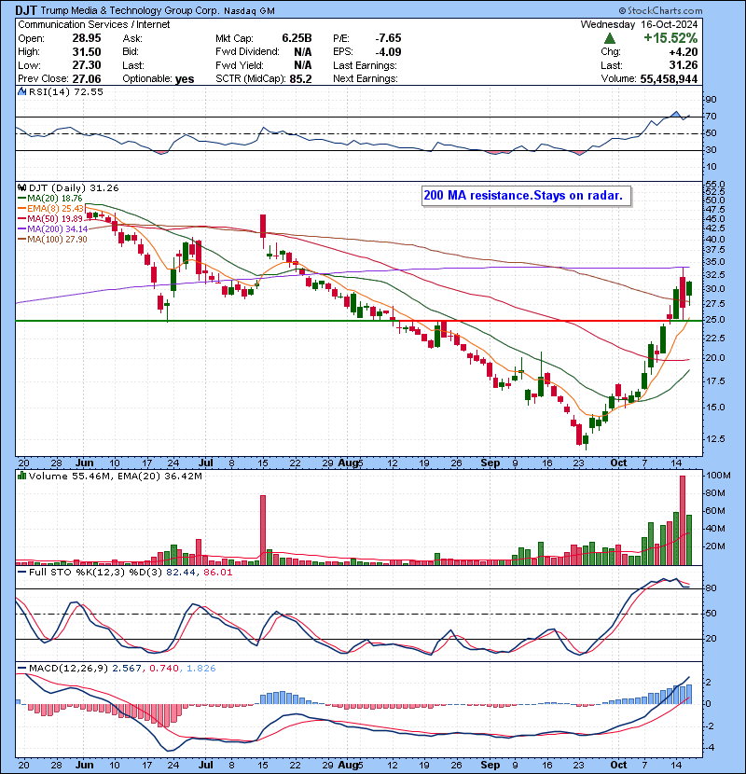Image resolution: width=746 pixels, height=774 pixels.
Task: Click the MACD(12,26,9) panel label
Action: tap(68, 669)
